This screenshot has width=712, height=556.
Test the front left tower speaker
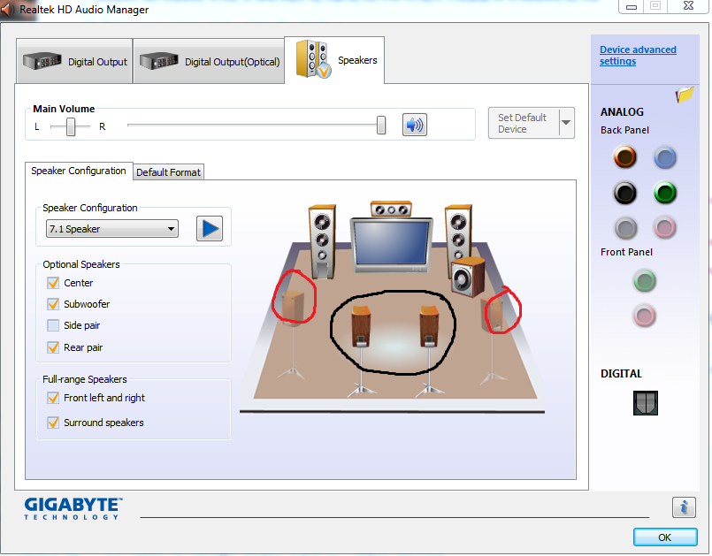click(x=322, y=241)
